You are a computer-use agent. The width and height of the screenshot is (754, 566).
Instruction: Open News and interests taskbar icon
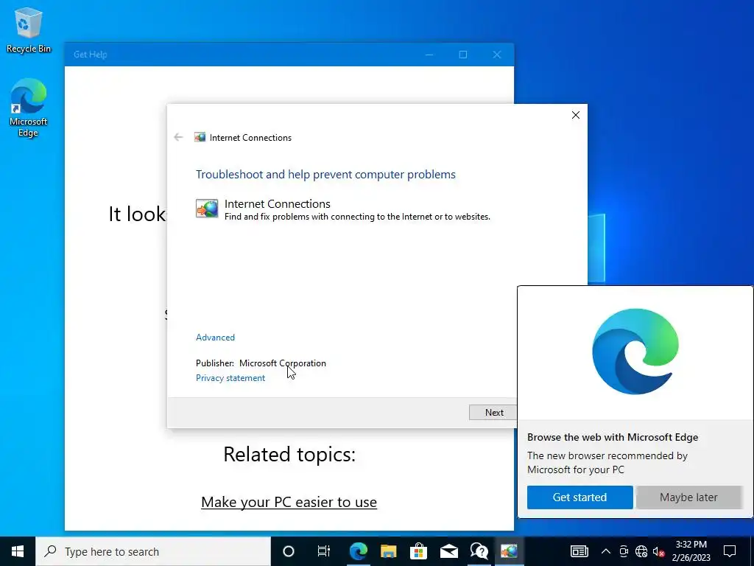point(579,551)
